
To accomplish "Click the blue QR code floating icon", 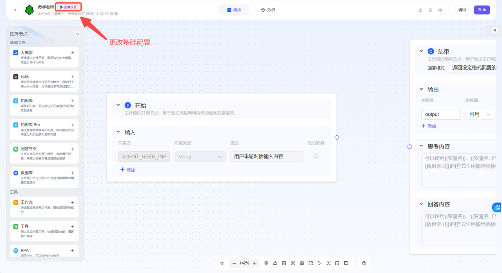I will click(497, 207).
